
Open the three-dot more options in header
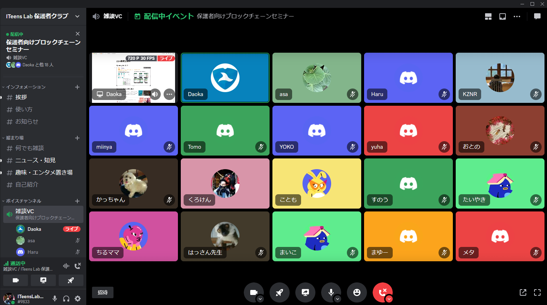[517, 16]
